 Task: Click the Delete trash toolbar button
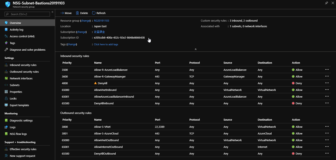[82, 13]
